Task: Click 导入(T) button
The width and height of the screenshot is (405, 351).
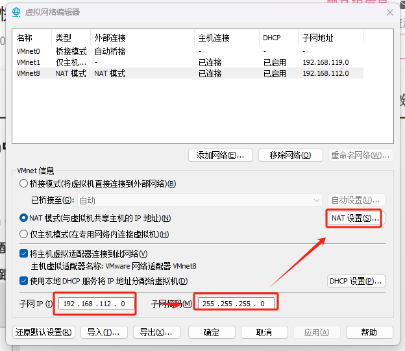Action: pyautogui.click(x=104, y=332)
